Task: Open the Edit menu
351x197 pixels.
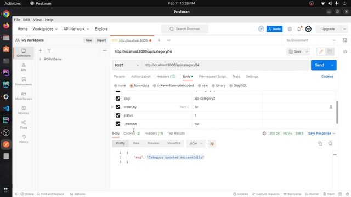Action: coord(26,20)
